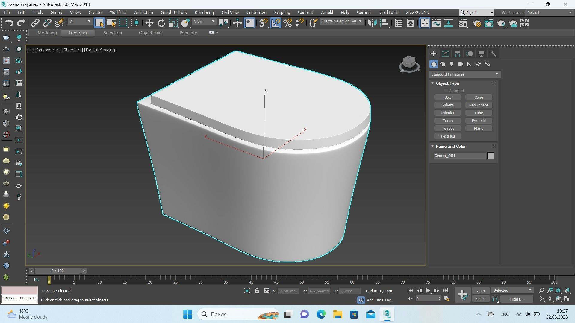The image size is (575, 323).
Task: Choose the Select and Scale tool
Action: pyautogui.click(x=173, y=23)
